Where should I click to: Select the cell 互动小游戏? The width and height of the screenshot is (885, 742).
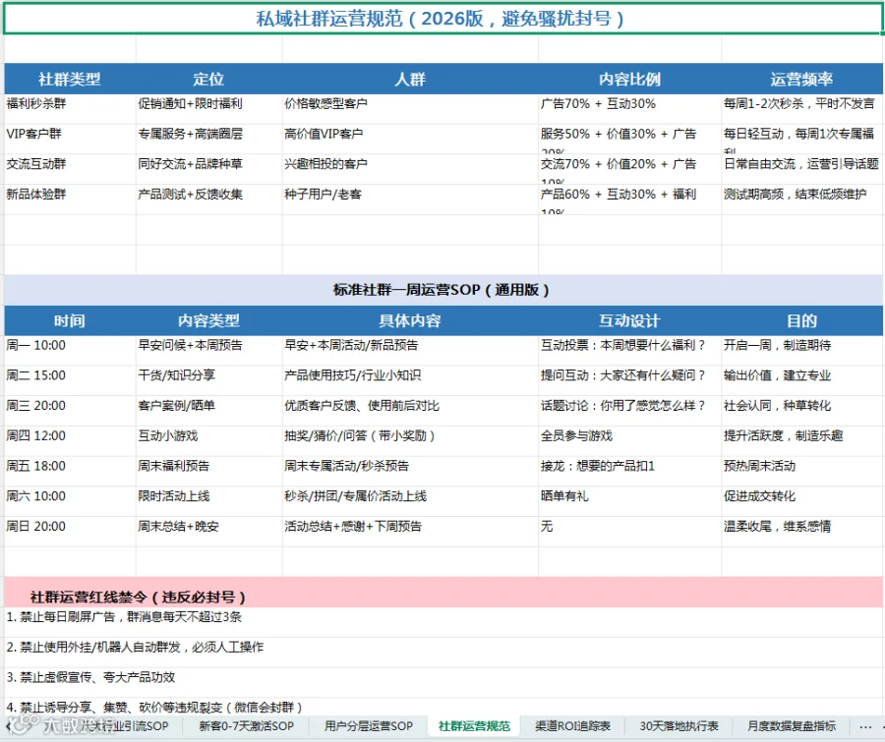[208, 441]
